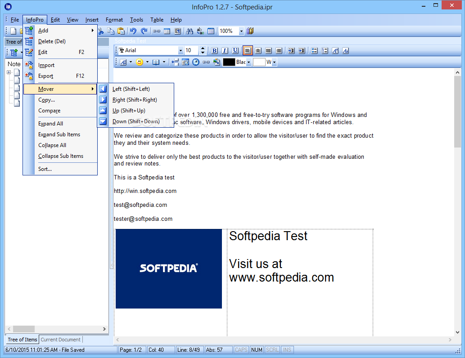Image resolution: width=465 pixels, height=358 pixels.
Task: Open Find with the binoculars icon
Action: [190, 31]
